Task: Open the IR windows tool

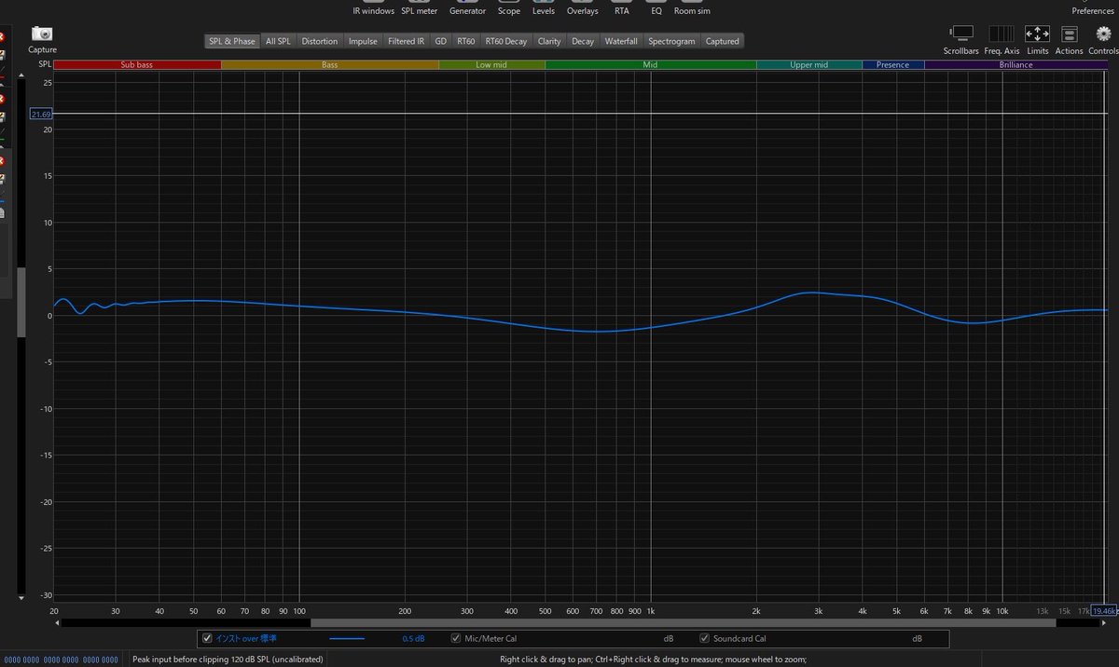Action: point(373,10)
